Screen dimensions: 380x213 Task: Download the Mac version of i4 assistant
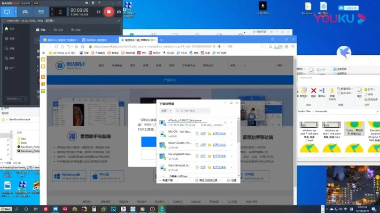(x=107, y=176)
